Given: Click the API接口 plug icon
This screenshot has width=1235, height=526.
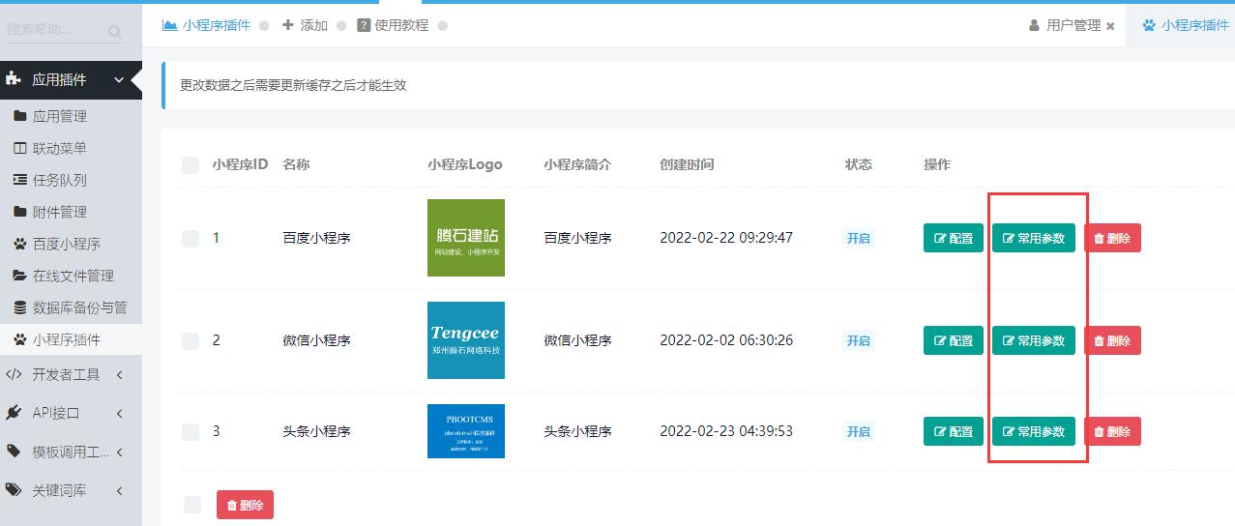Looking at the screenshot, I should click(x=14, y=413).
